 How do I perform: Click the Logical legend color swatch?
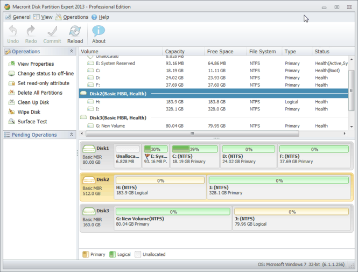click(x=113, y=254)
